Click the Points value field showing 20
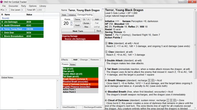 pyautogui.click(x=66, y=23)
